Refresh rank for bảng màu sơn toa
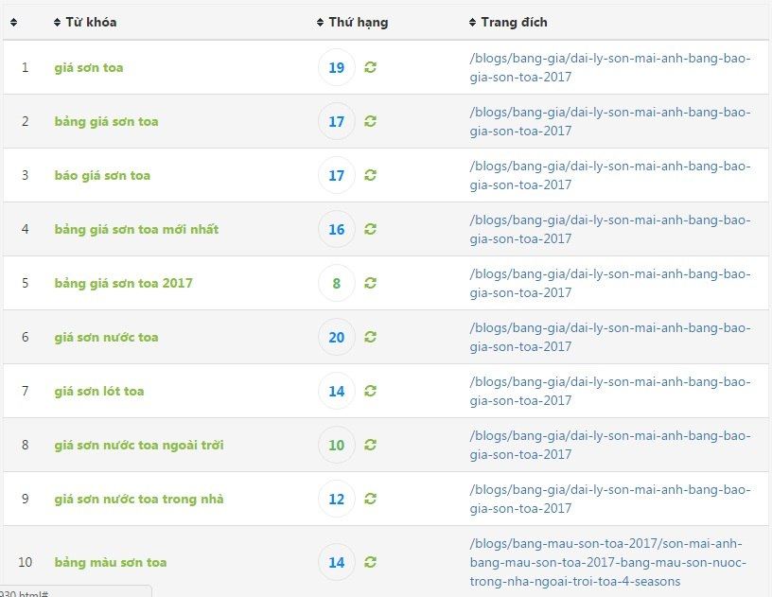This screenshot has width=772, height=597. 370,562
